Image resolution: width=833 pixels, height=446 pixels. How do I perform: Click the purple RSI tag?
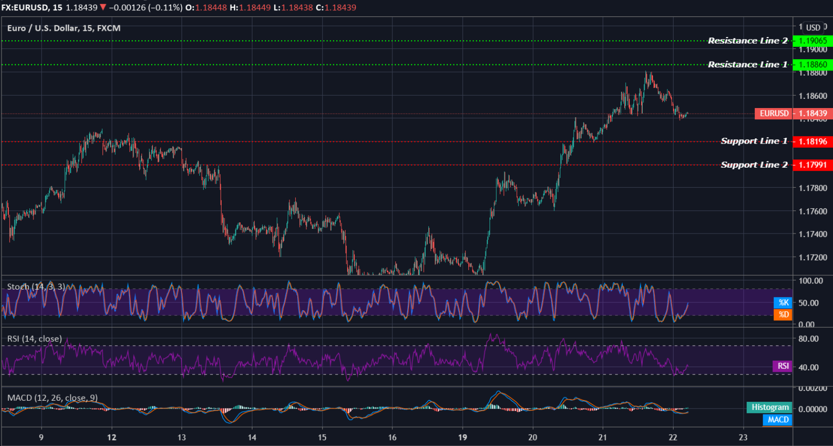point(783,366)
